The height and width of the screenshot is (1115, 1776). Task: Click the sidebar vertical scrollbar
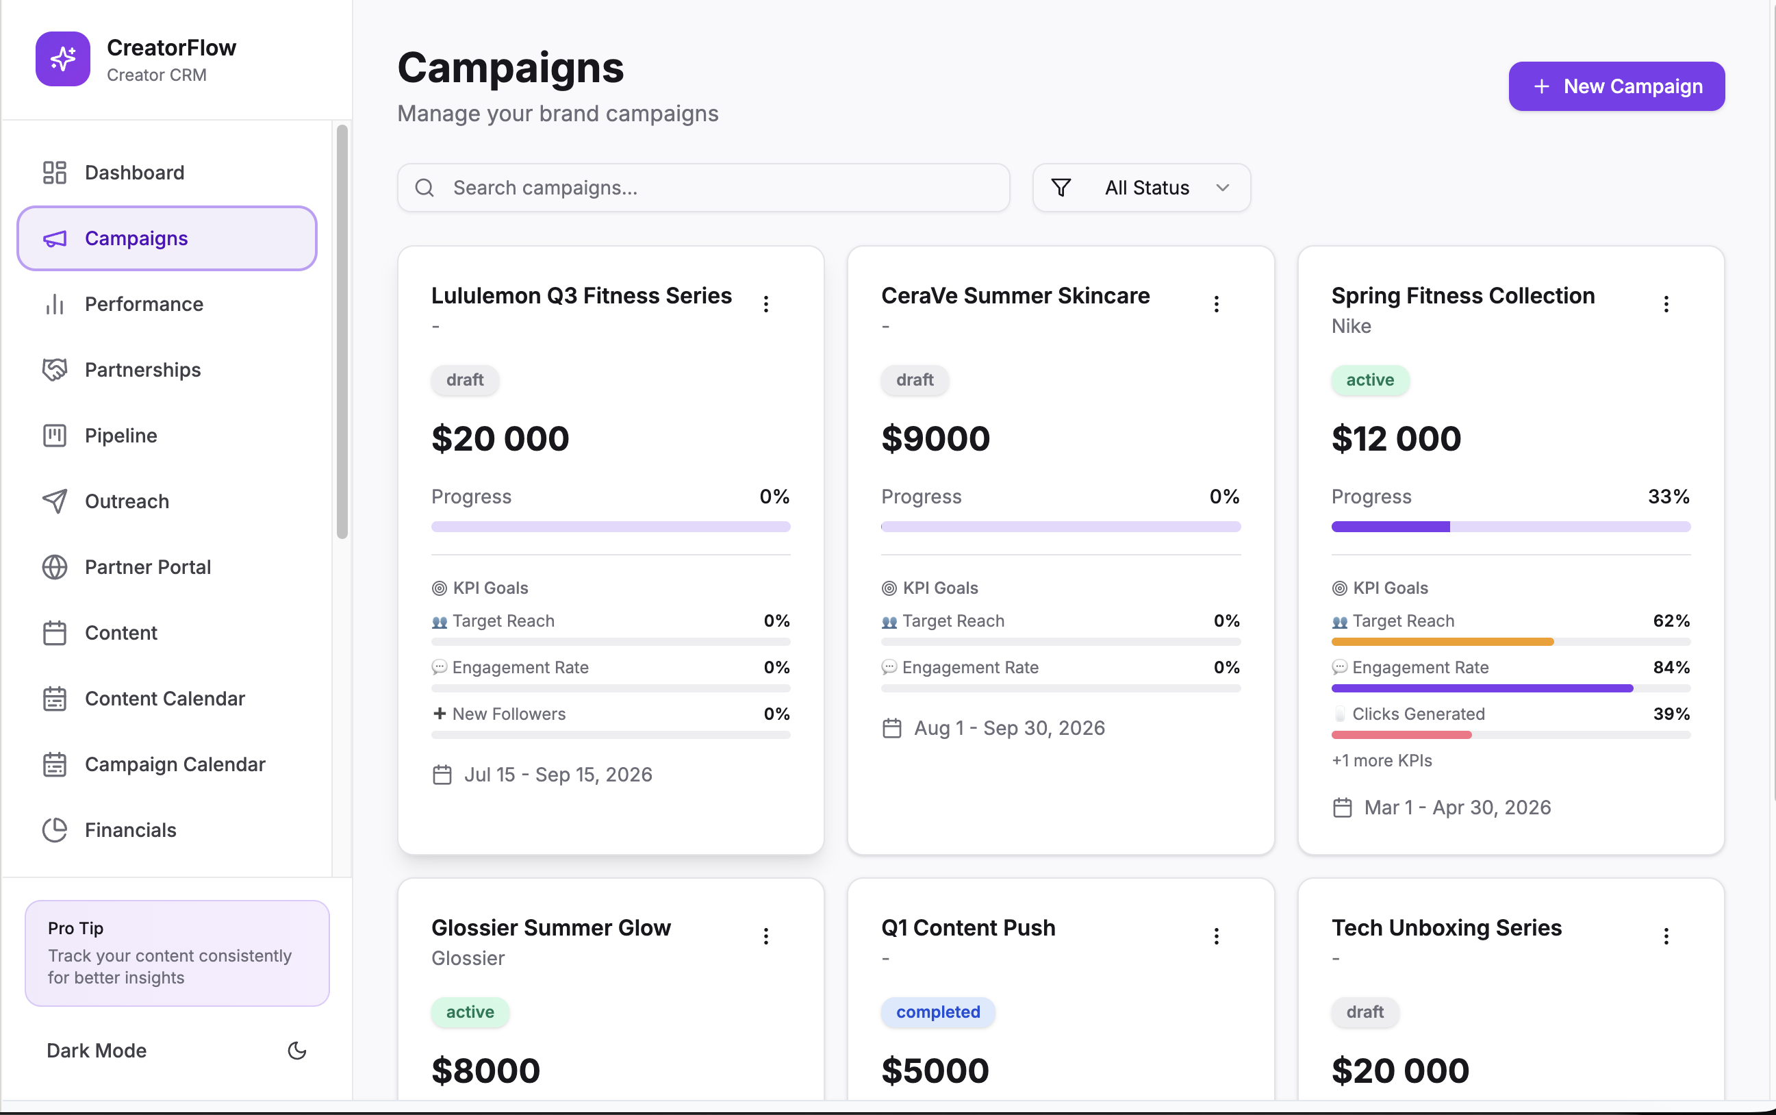[342, 332]
